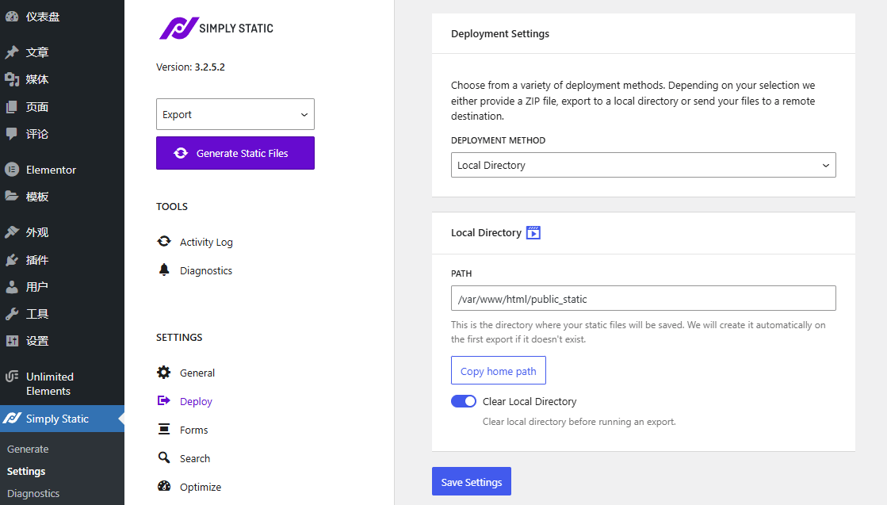Click the Optimize gauge icon
Viewport: 887px width, 505px height.
pyautogui.click(x=164, y=487)
